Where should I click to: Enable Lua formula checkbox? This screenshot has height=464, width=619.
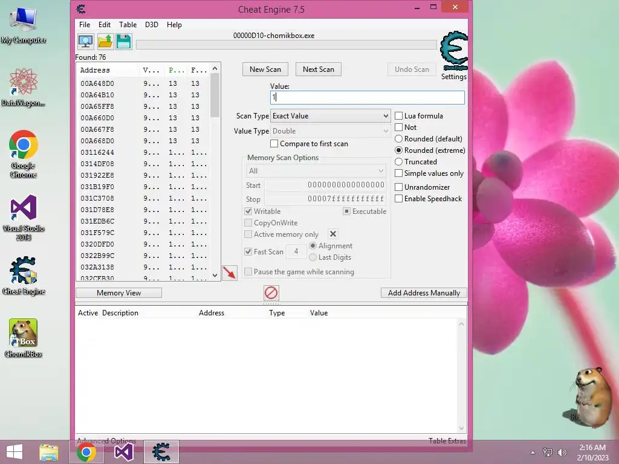click(x=399, y=115)
